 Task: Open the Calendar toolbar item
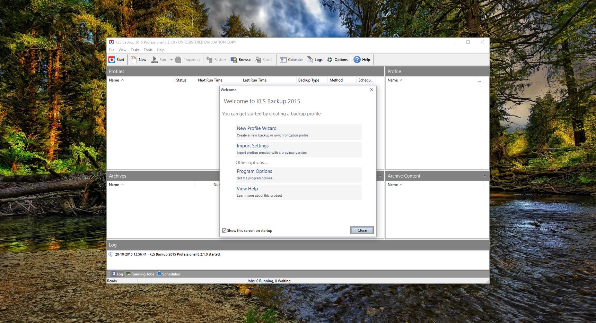[291, 60]
